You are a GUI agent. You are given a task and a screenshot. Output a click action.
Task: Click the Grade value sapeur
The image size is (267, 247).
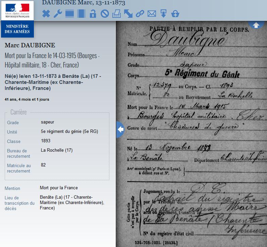tap(48, 122)
